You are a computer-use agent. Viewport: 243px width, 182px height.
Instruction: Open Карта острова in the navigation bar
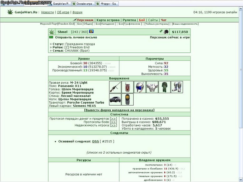[x=108, y=20]
